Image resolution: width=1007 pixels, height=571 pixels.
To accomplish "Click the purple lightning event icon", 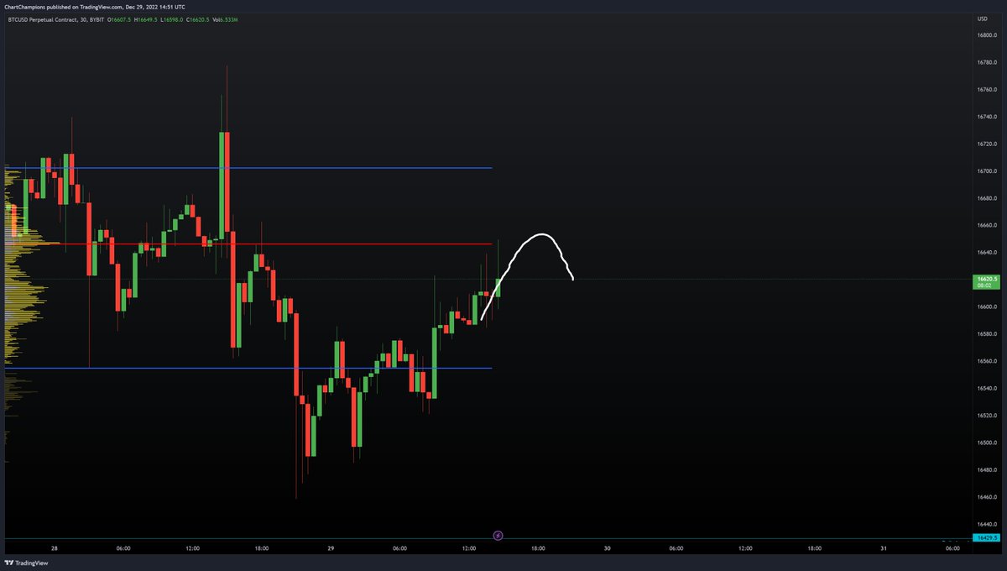I will [x=498, y=534].
